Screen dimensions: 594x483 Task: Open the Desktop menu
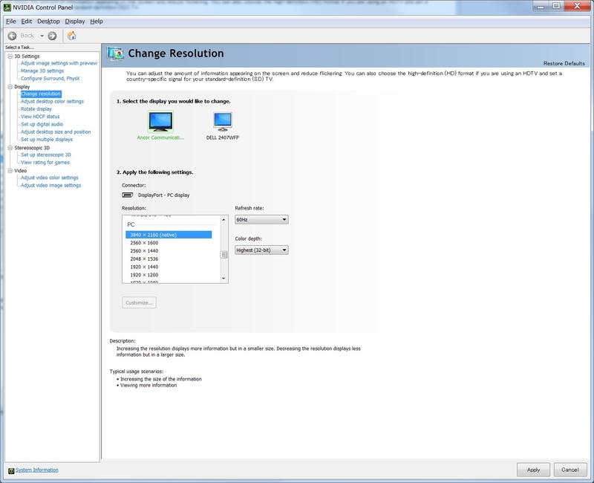[48, 22]
